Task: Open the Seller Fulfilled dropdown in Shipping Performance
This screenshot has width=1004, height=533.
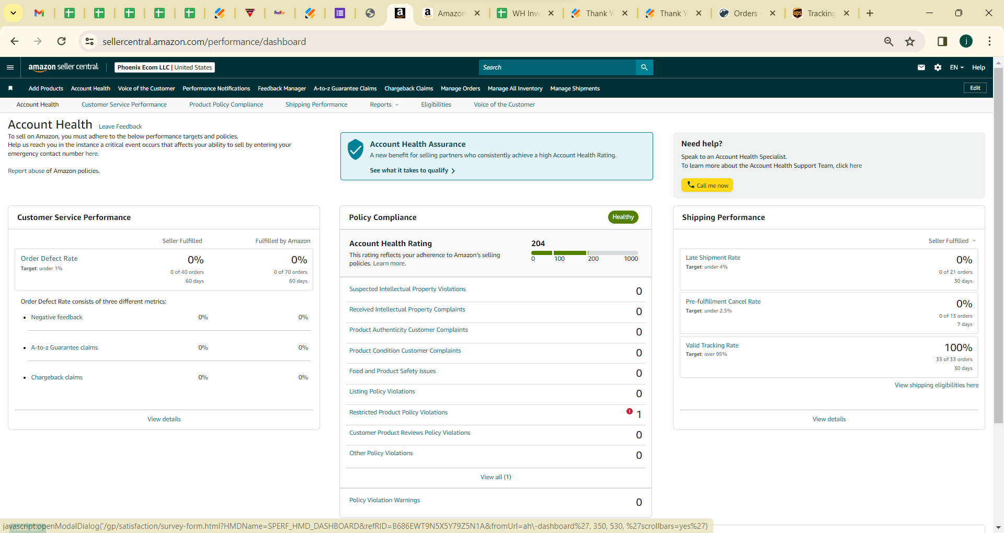Action: [952, 241]
